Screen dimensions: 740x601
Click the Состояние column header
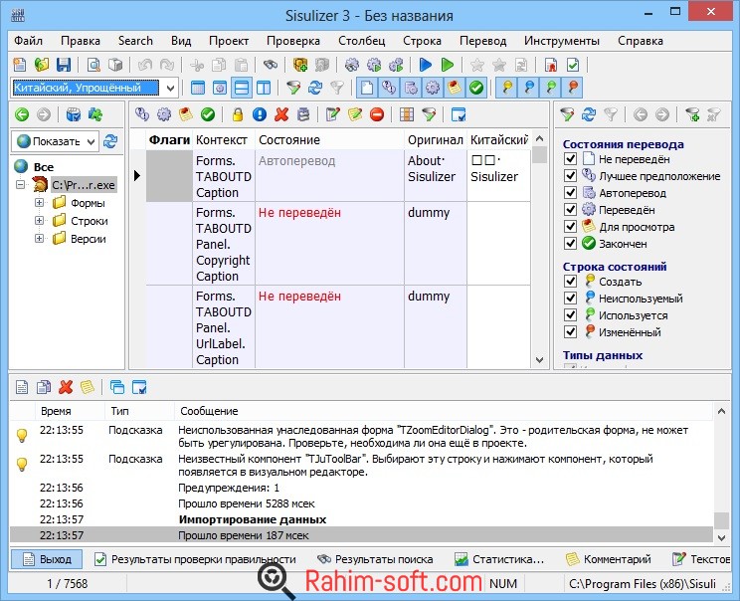[x=329, y=139]
